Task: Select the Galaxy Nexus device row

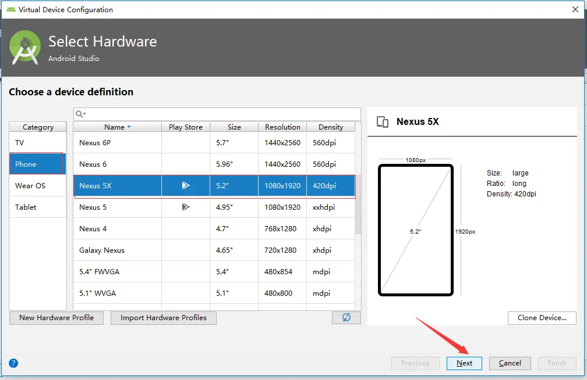Action: tap(214, 250)
